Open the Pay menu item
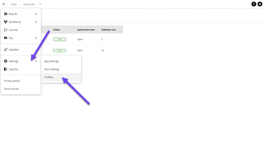The height and width of the screenshot is (150, 264). coord(21,38)
